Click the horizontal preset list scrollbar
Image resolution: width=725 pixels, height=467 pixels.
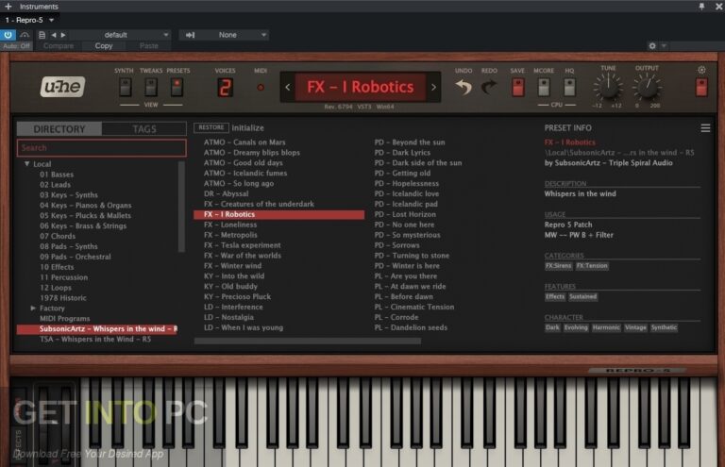click(308, 341)
